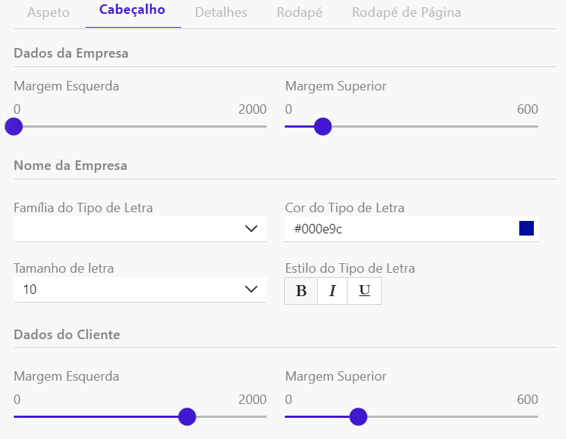Switch to Rodapé de Página tab
This screenshot has width=566, height=439.
coord(406,12)
